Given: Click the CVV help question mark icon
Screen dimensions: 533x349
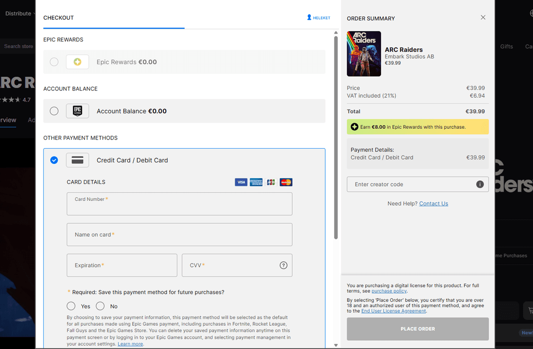Looking at the screenshot, I should point(283,265).
